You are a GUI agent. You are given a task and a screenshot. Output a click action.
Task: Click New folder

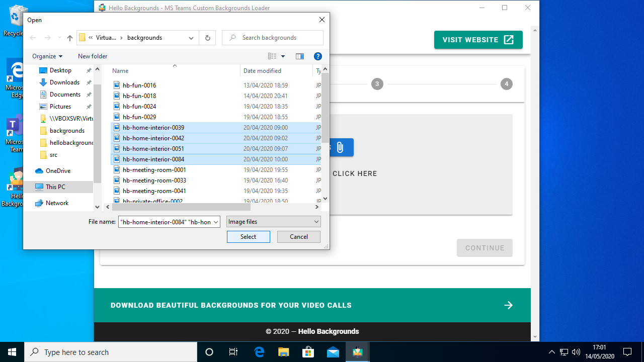pyautogui.click(x=93, y=56)
